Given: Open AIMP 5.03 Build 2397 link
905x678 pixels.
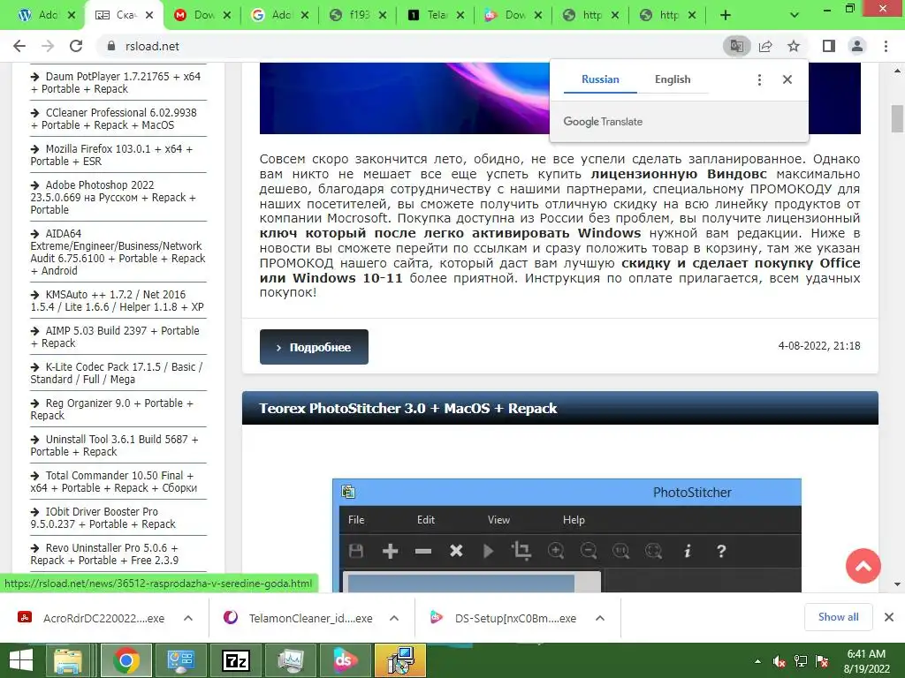Looking at the screenshot, I should point(118,336).
